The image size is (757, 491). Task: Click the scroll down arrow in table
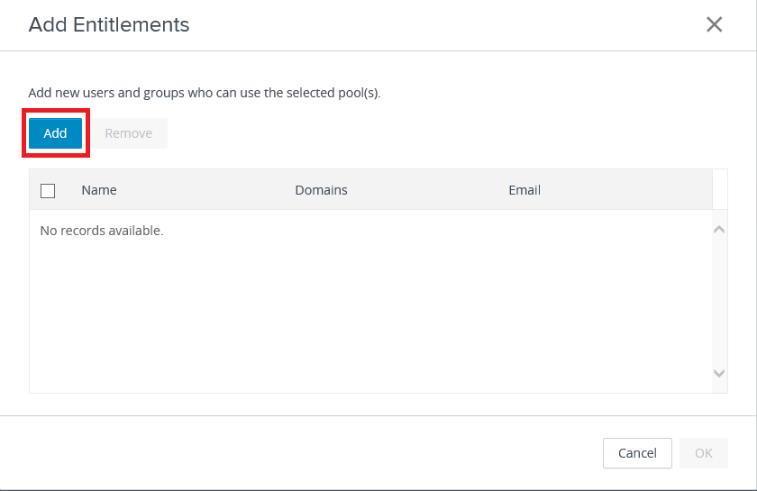point(719,373)
